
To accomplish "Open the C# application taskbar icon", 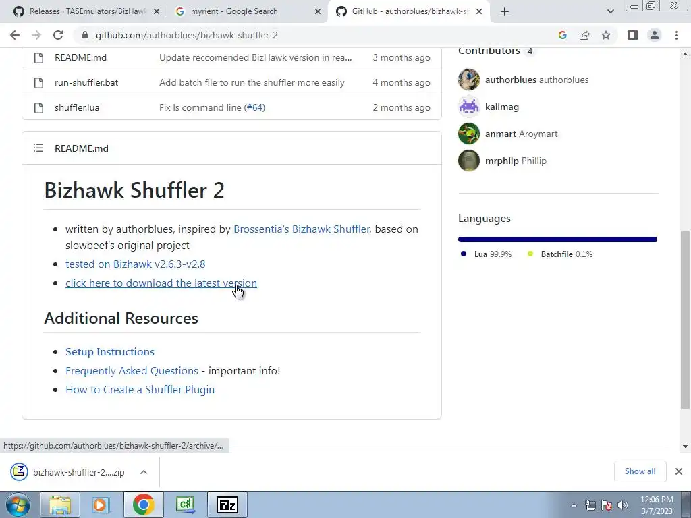I will 185,505.
